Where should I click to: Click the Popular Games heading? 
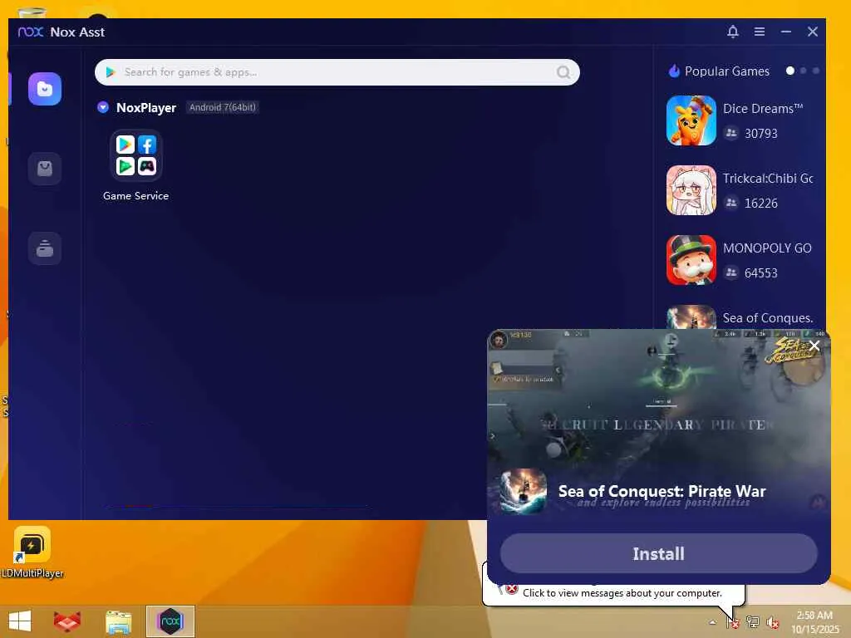click(x=726, y=71)
